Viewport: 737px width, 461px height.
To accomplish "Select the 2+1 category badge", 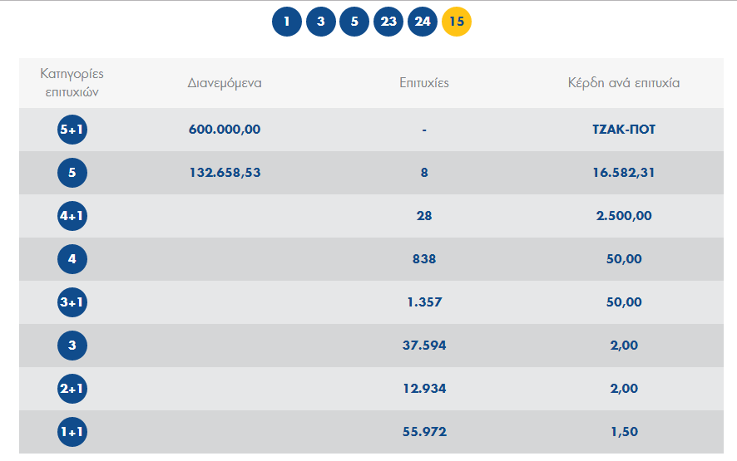I will [x=72, y=389].
